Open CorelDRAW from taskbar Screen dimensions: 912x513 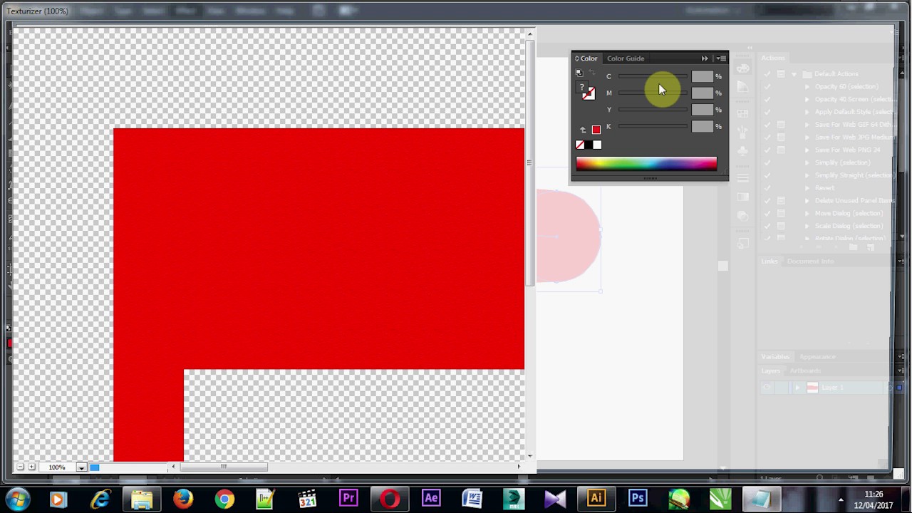[x=720, y=499]
